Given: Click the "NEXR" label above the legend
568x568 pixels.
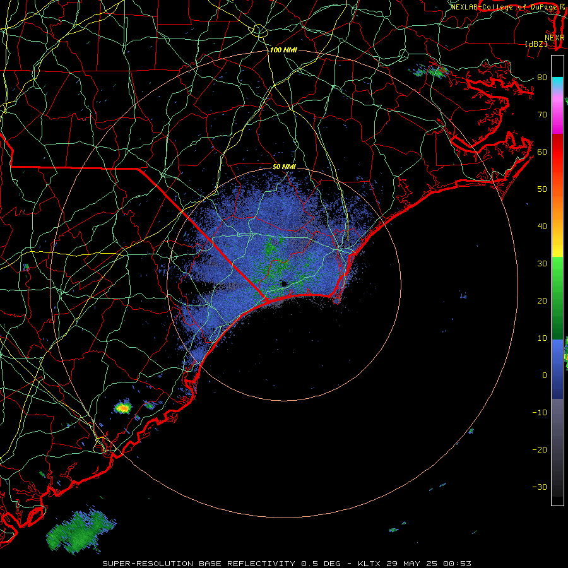Looking at the screenshot, I should (x=555, y=37).
